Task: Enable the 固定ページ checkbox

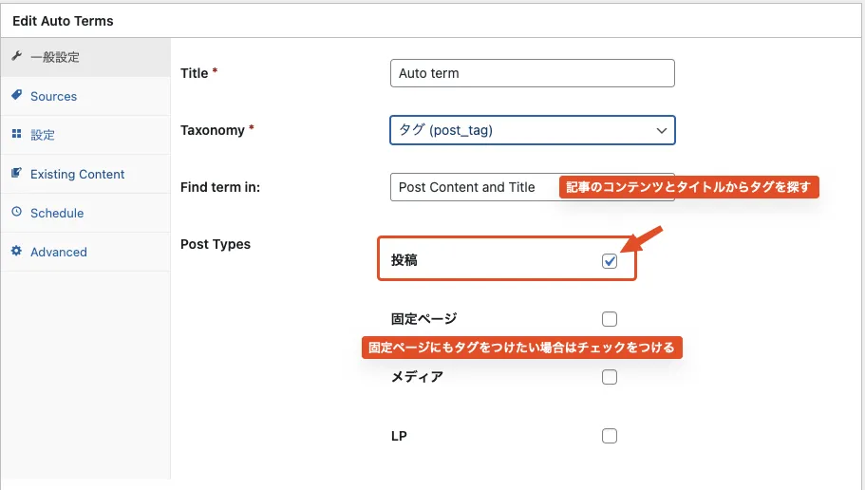Action: [x=610, y=319]
